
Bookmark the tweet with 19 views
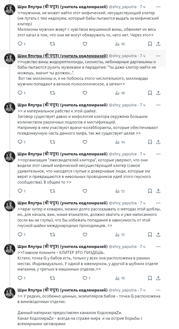tap(150, 278)
